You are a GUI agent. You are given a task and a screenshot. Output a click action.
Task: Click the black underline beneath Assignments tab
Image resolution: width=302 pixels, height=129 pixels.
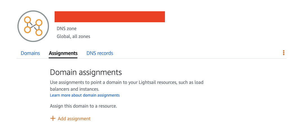coord(63,58)
